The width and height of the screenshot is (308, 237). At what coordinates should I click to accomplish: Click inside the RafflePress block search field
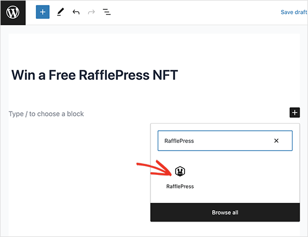tap(214, 141)
